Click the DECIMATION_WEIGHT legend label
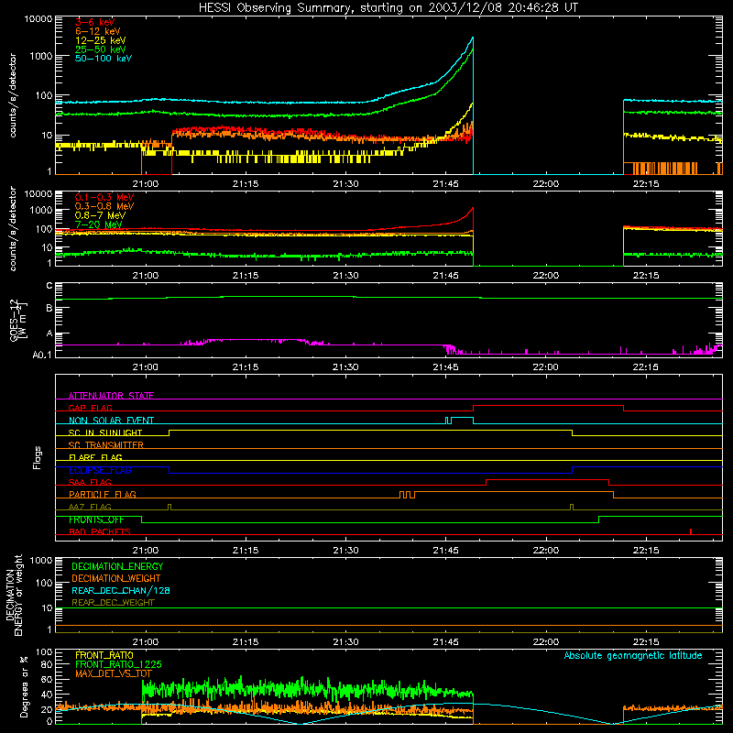Viewport: 733px width, 733px height. click(x=116, y=578)
